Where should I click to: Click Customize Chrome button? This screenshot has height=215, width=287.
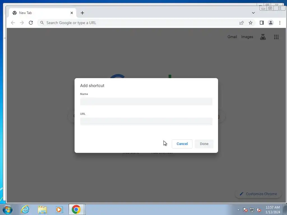pyautogui.click(x=258, y=194)
